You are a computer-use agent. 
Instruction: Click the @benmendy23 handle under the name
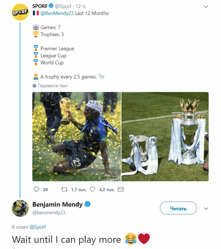click(x=49, y=213)
